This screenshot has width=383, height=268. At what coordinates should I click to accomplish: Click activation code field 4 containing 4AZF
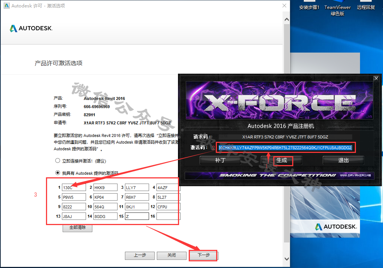click(x=168, y=187)
